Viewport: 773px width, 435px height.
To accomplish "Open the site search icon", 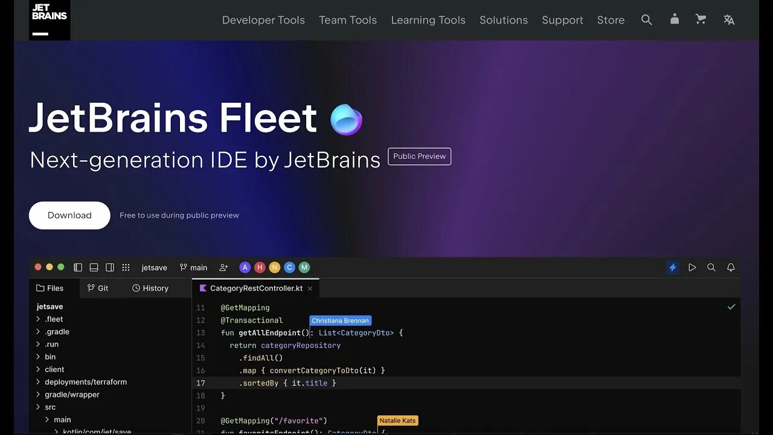I will (646, 20).
